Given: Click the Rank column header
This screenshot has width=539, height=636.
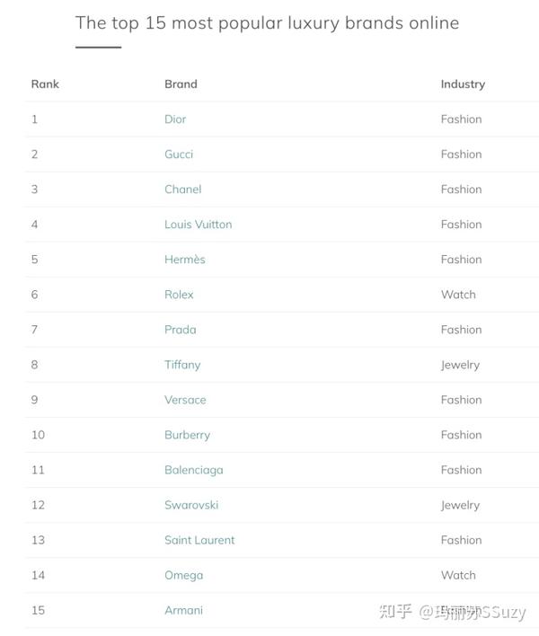Looking at the screenshot, I should 45,84.
